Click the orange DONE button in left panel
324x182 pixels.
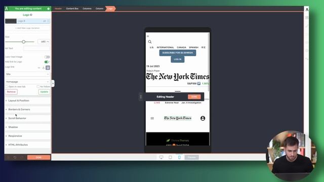(x=38, y=157)
